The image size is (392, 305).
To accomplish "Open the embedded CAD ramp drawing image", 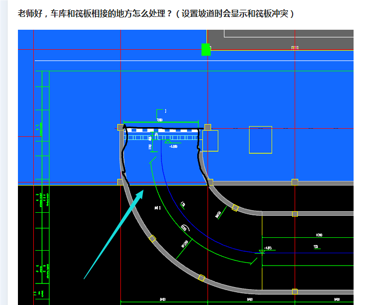I will [x=185, y=167].
